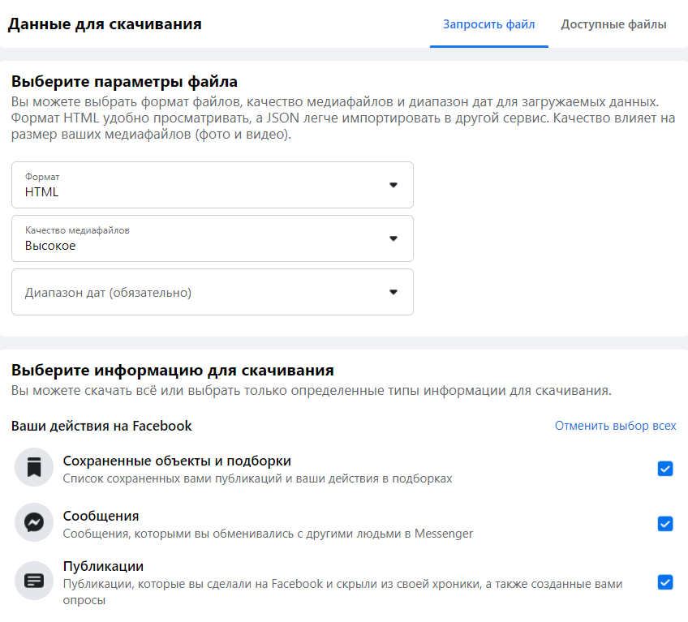Click the Сохраненные объекты и подборки title
The height and width of the screenshot is (622, 688).
177,461
